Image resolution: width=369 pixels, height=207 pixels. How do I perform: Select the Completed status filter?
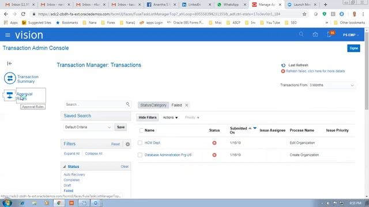tap(71, 180)
